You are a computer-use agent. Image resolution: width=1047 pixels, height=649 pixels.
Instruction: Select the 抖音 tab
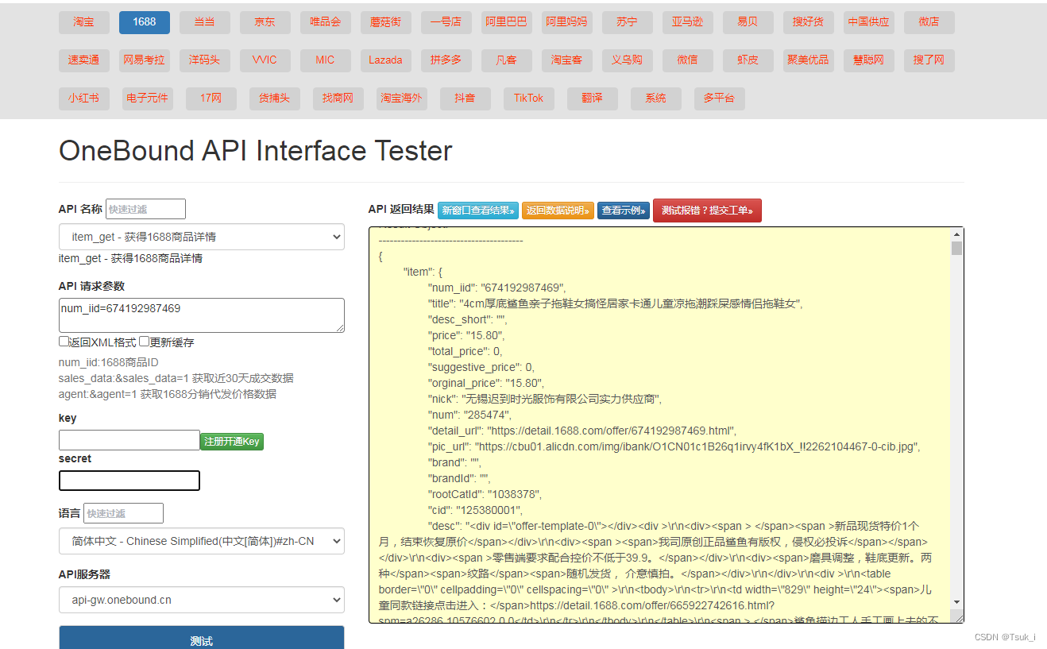click(466, 99)
